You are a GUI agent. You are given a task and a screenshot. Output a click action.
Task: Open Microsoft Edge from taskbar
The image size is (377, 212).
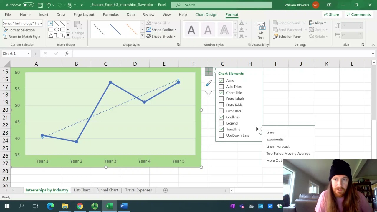pyautogui.click(x=50, y=206)
